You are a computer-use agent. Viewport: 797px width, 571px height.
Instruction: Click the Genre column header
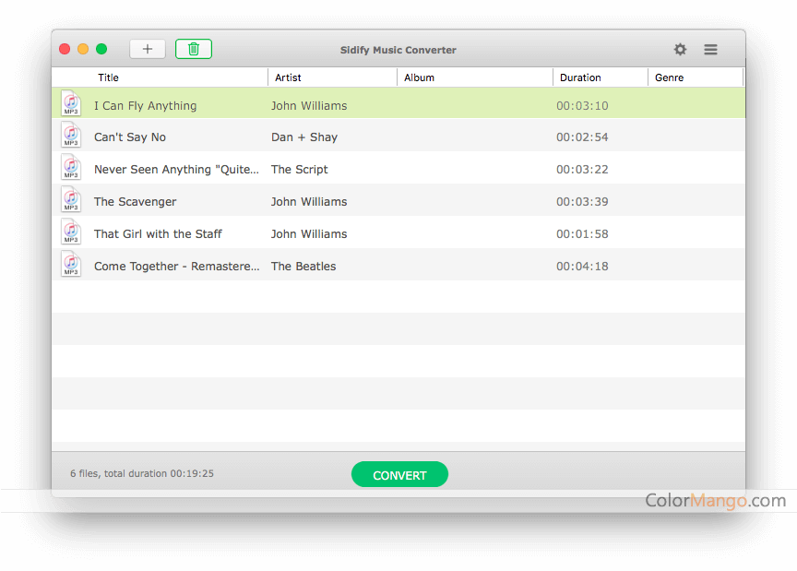(669, 77)
